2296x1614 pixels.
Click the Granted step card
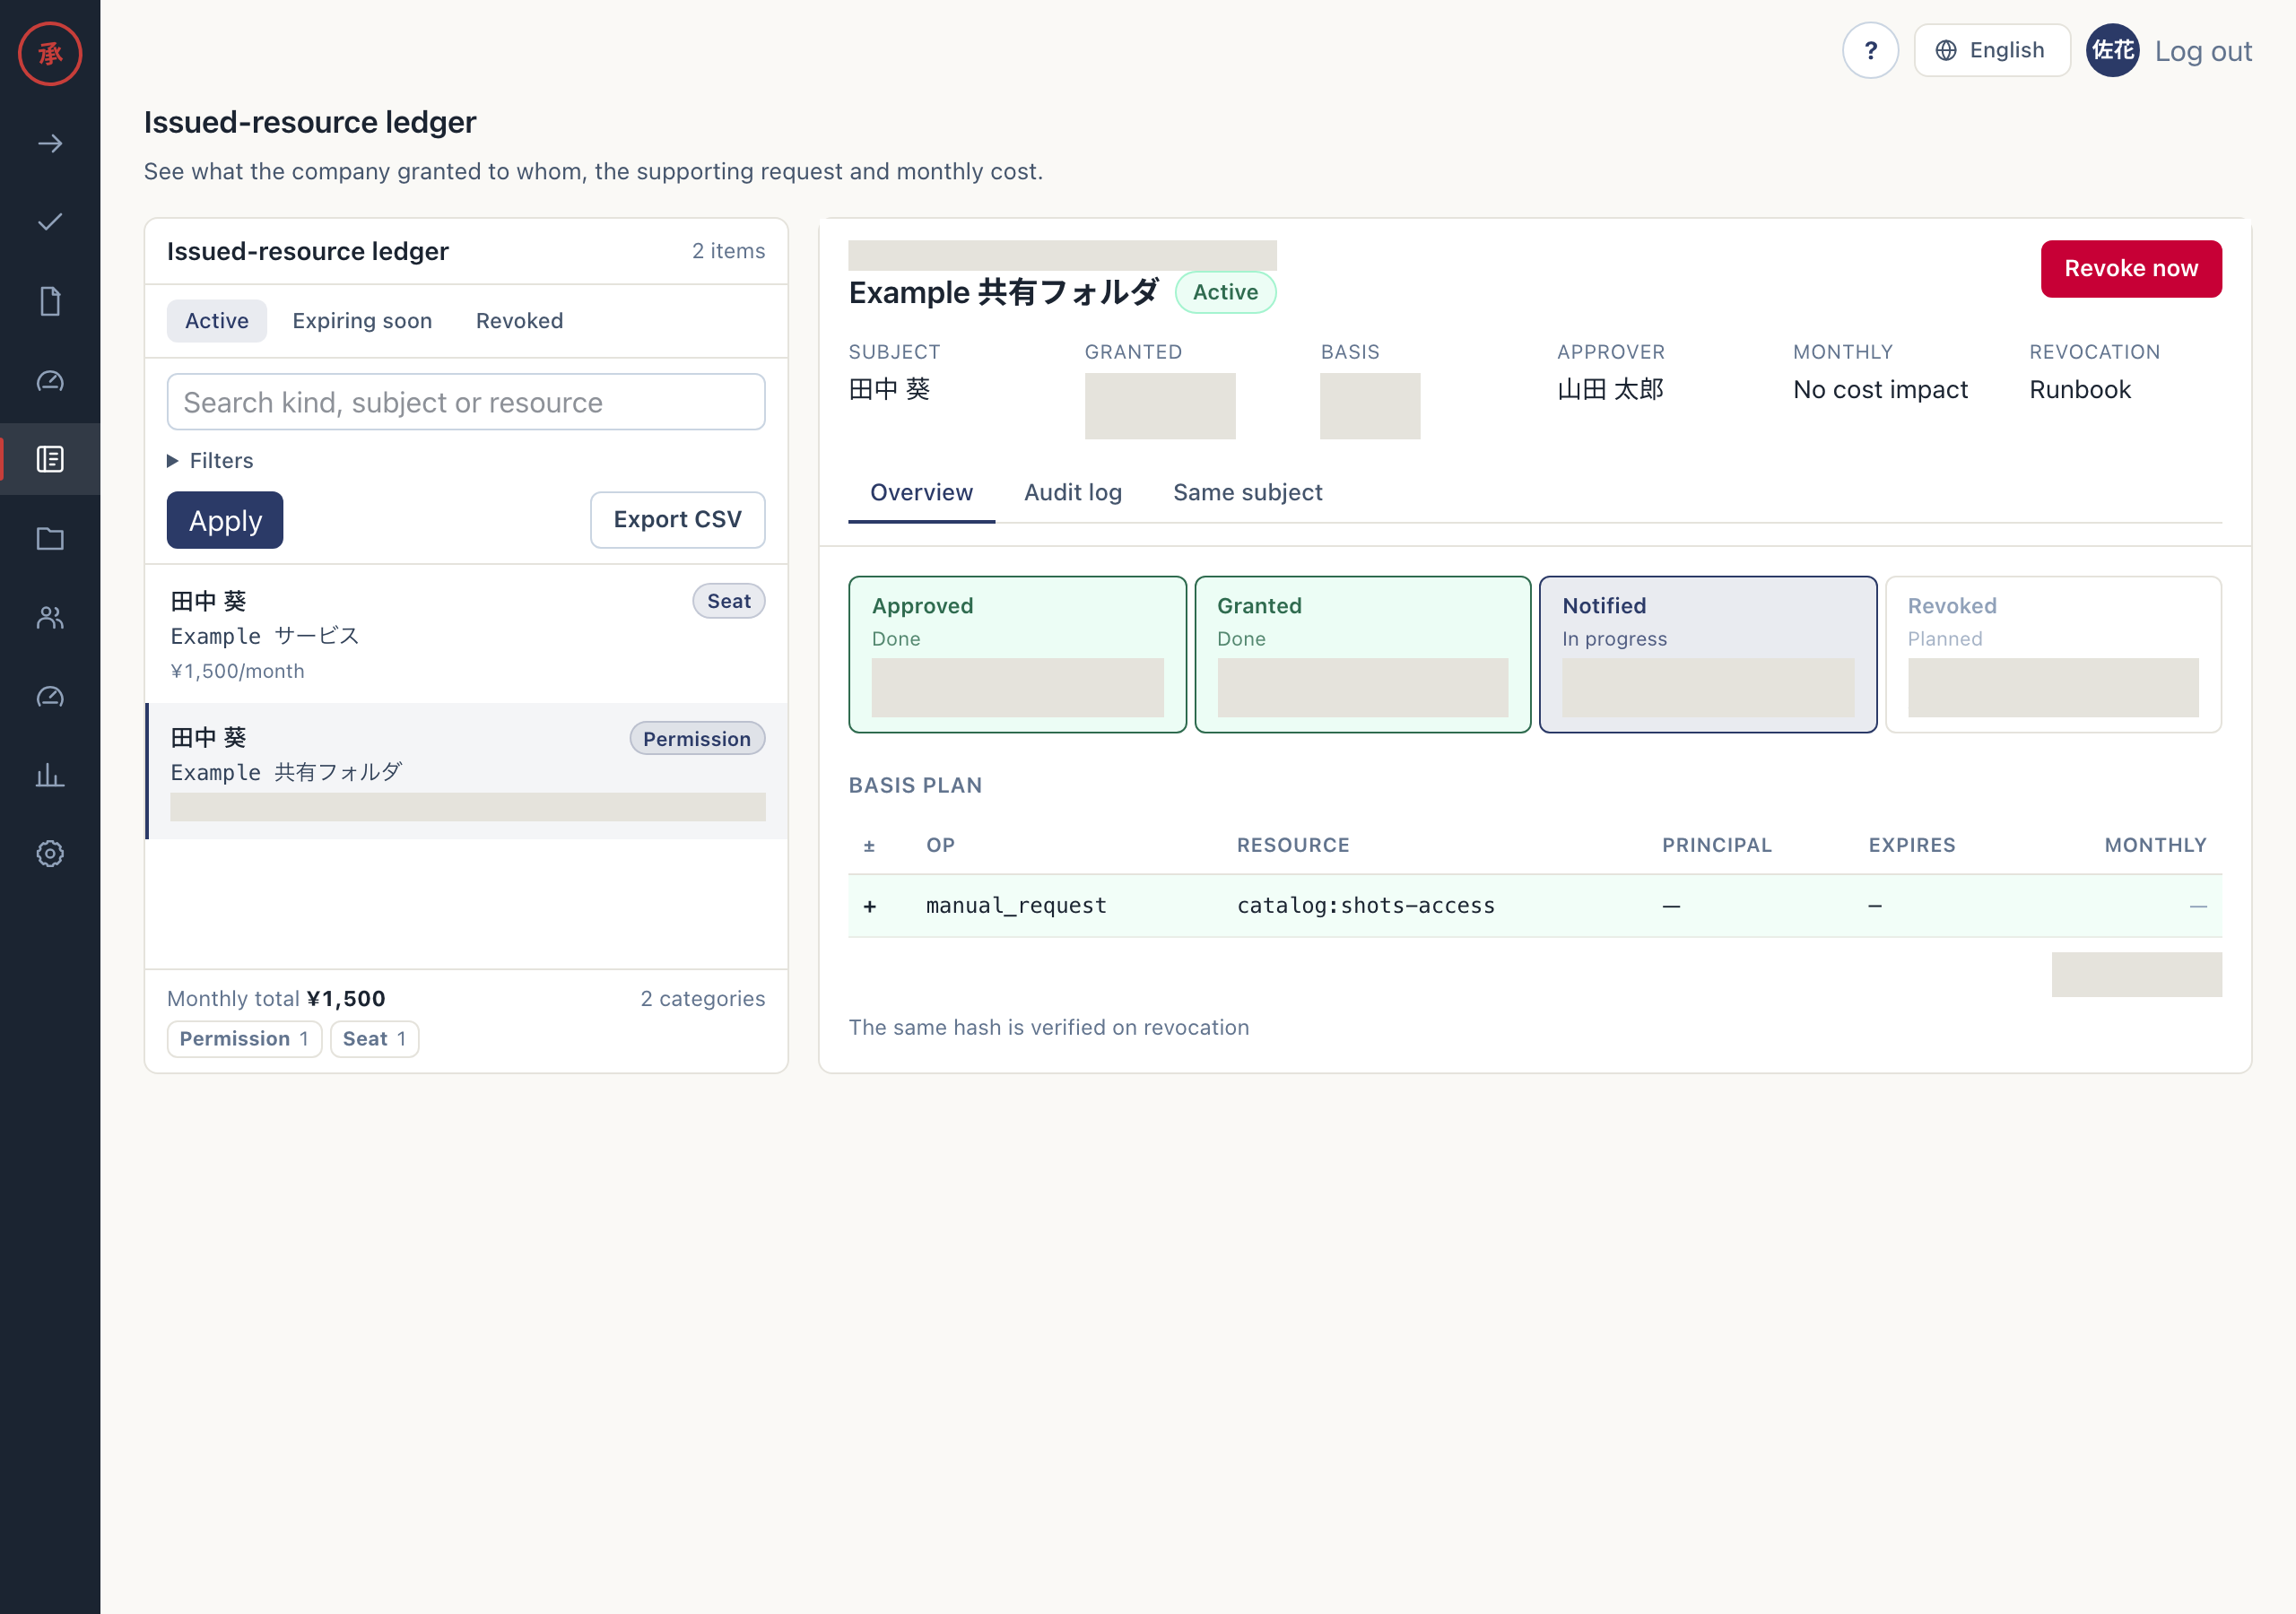tap(1362, 654)
